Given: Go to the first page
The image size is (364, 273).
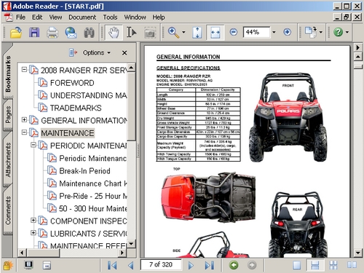Looking at the screenshot, I should [x=112, y=265].
